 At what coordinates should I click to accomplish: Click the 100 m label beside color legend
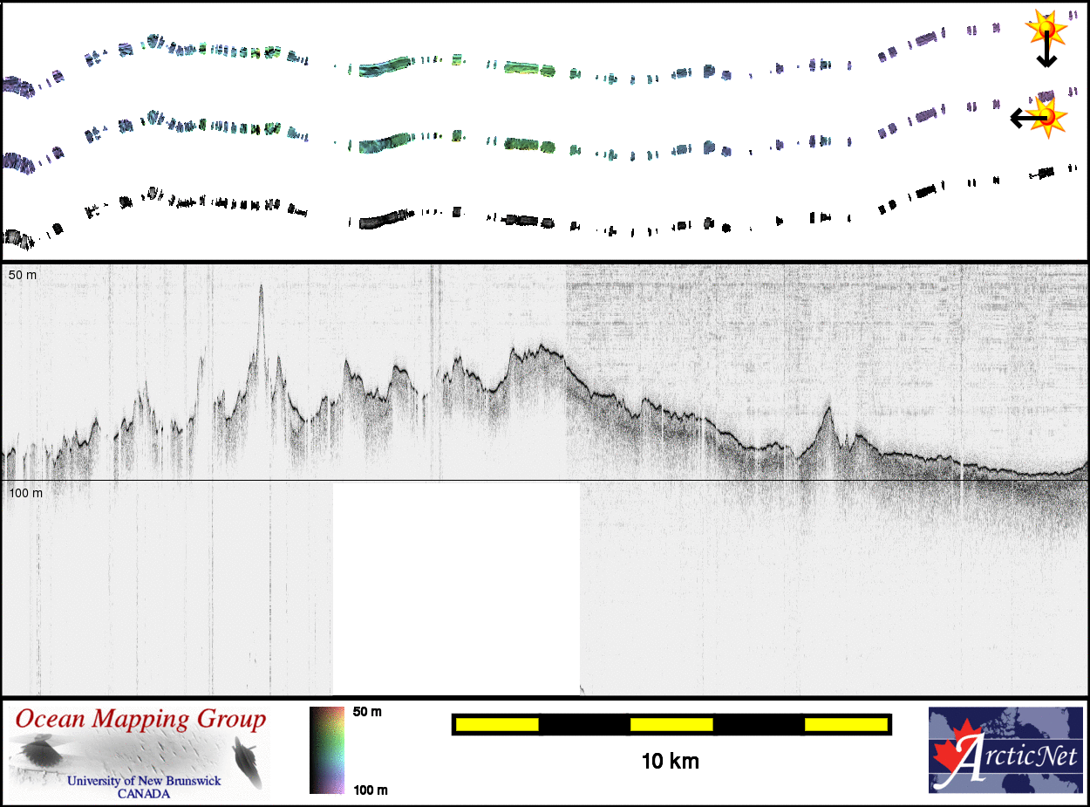pos(370,790)
